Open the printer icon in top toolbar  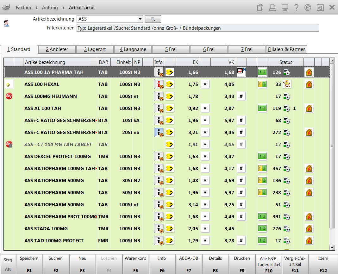272,7
